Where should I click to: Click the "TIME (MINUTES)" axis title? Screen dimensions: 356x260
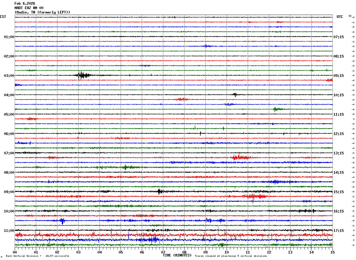(x=177, y=255)
